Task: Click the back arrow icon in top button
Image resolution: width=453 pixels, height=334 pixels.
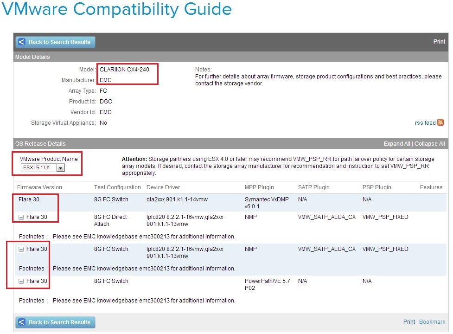Action: 22,42
